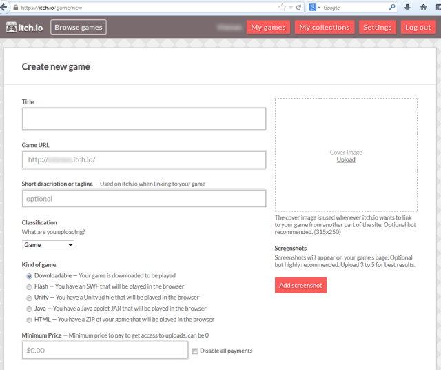Go to the browser home icon
Image resolution: width=441 pixels, height=370 pixels.
(423, 7)
